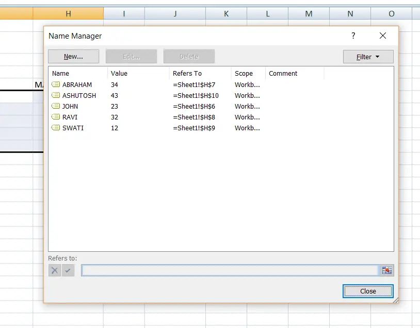Select column K header in the spreadsheet
Screen dimensions: 420x328
[227, 13]
